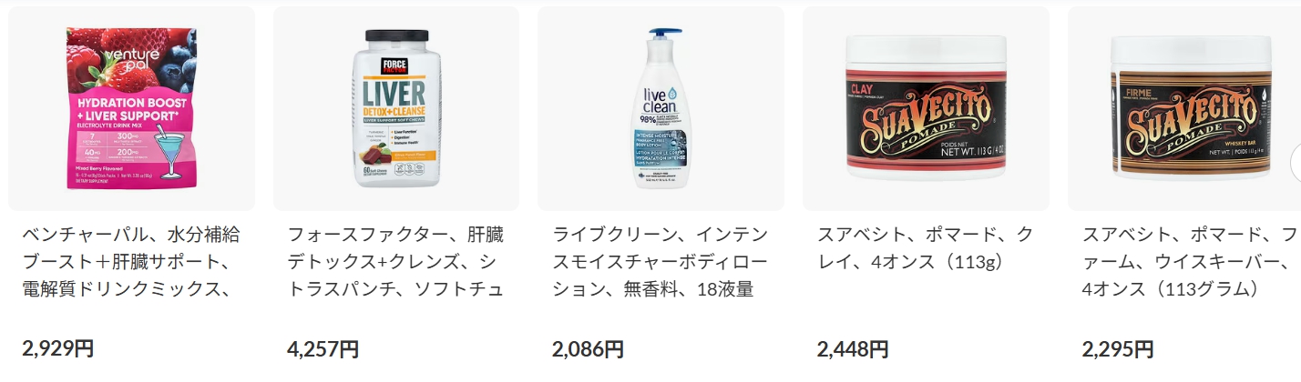Open the Venture Pal hydration pouch image

pyautogui.click(x=131, y=108)
